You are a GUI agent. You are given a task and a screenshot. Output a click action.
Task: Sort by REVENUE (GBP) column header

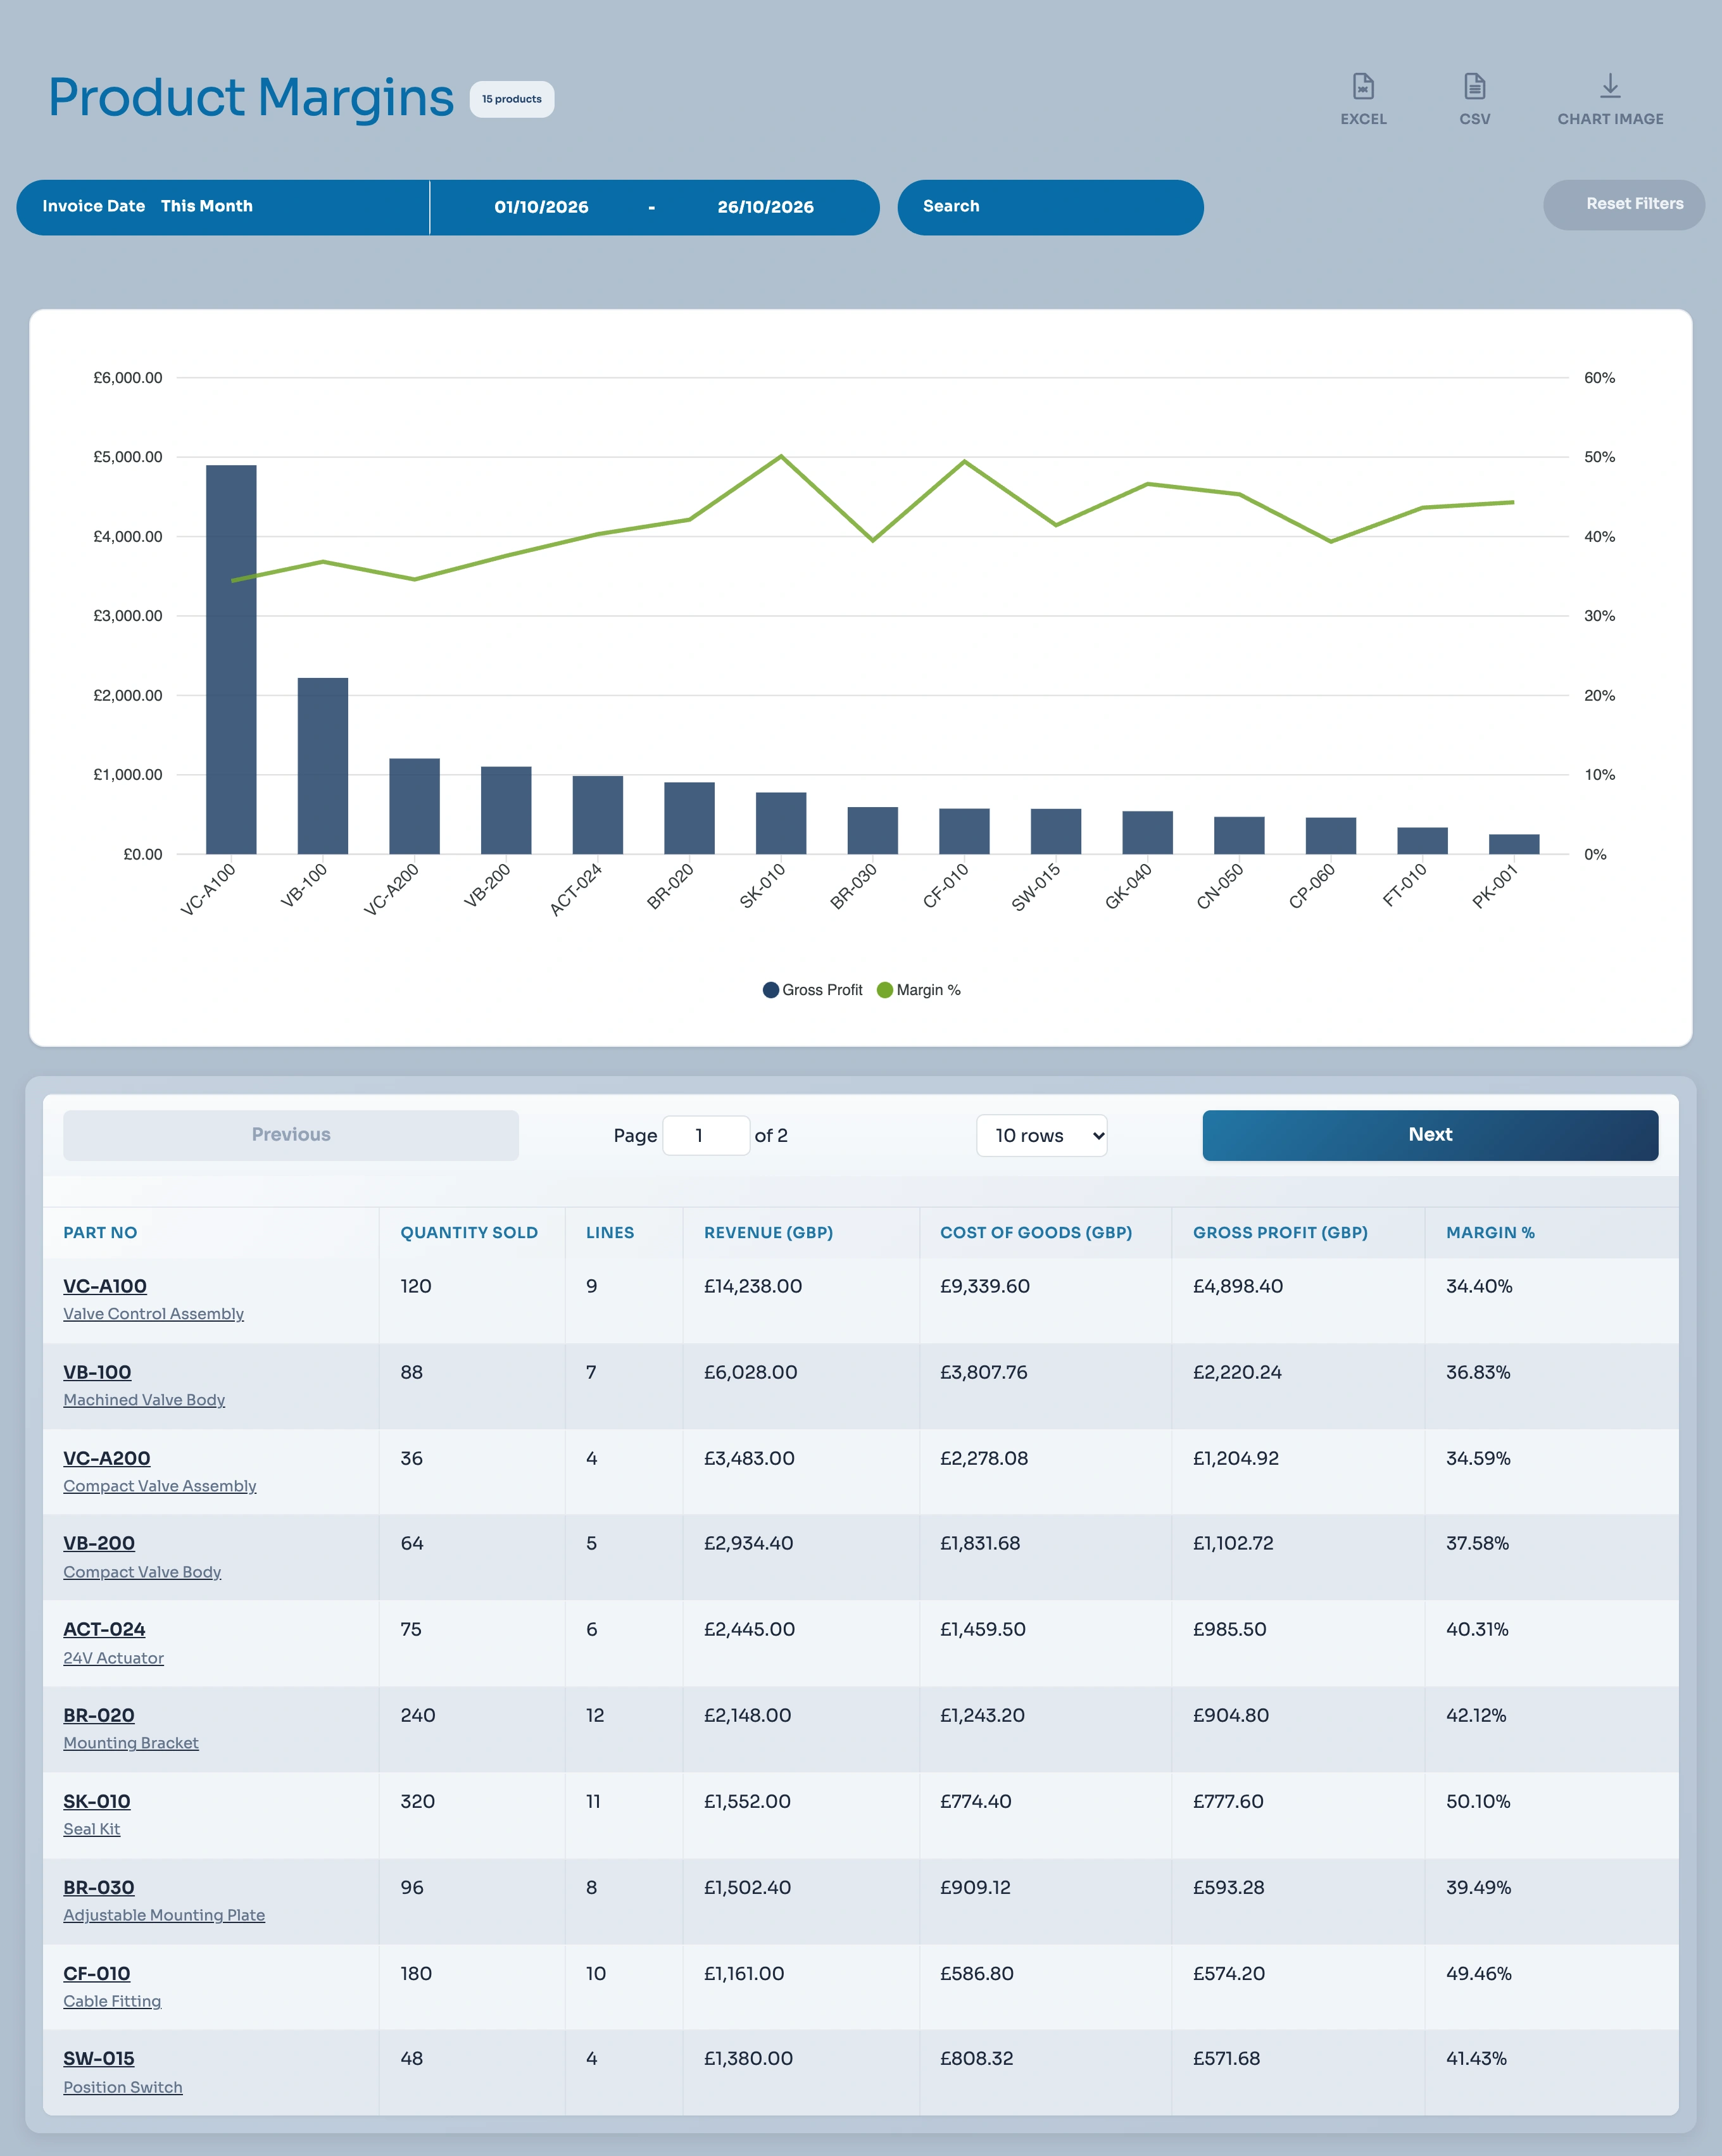pos(768,1233)
